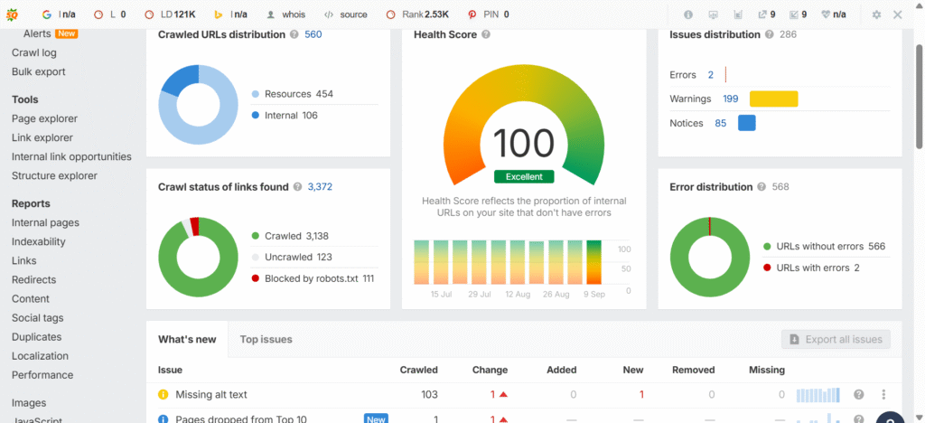The height and width of the screenshot is (423, 925).
Task: Click the 3,372 links found count
Action: point(320,187)
